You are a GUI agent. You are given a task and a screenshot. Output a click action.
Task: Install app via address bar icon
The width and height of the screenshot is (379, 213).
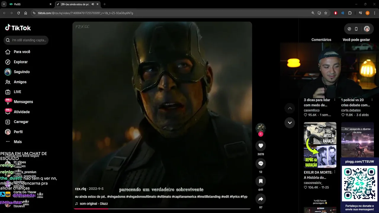(x=319, y=13)
